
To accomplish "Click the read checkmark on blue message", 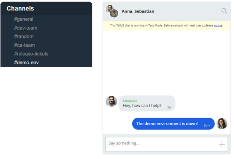I will [209, 125].
